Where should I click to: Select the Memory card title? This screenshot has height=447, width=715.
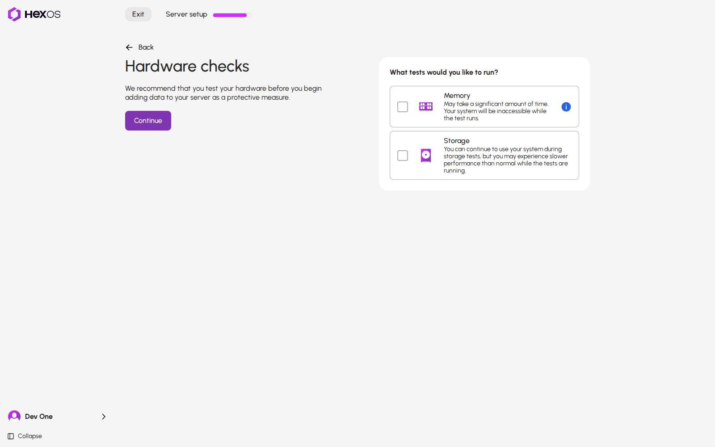pyautogui.click(x=457, y=96)
